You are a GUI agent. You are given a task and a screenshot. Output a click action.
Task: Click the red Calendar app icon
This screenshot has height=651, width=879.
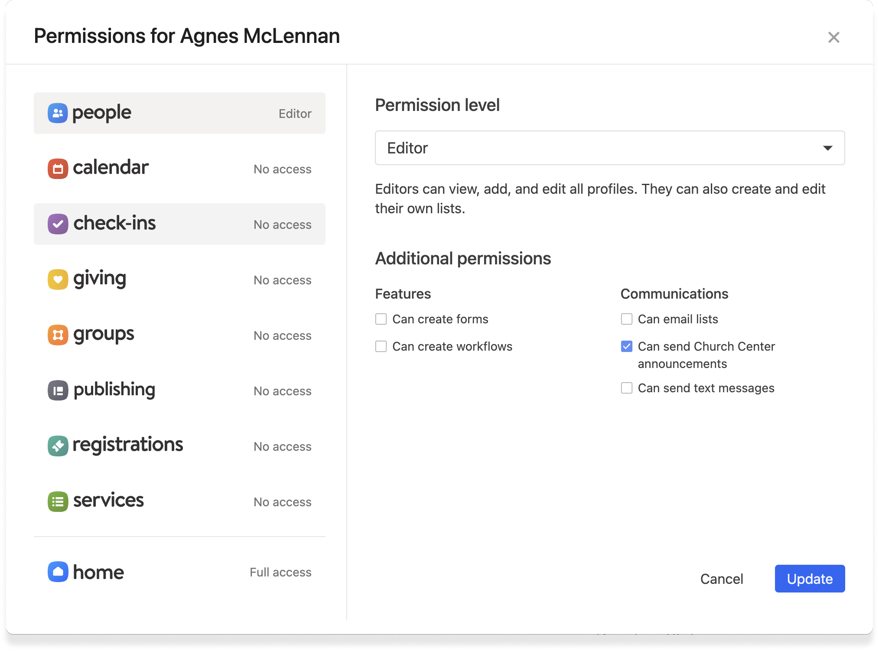(x=58, y=169)
